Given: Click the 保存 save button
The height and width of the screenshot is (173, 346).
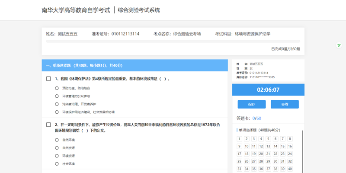Looking at the screenshot, I should pos(252,104).
